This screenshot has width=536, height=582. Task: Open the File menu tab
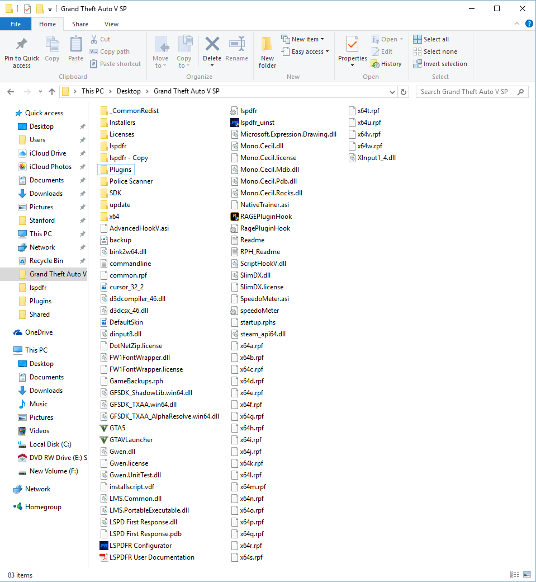(x=16, y=24)
